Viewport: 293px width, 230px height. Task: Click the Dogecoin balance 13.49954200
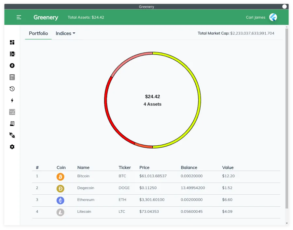click(193, 188)
